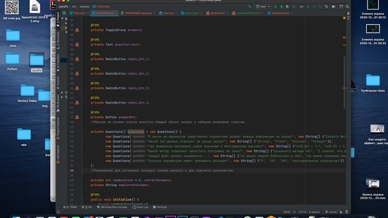This screenshot has width=388, height=218.
Task: Click FXML gutter icon beside radio_btn_3
Action: coord(77,88)
